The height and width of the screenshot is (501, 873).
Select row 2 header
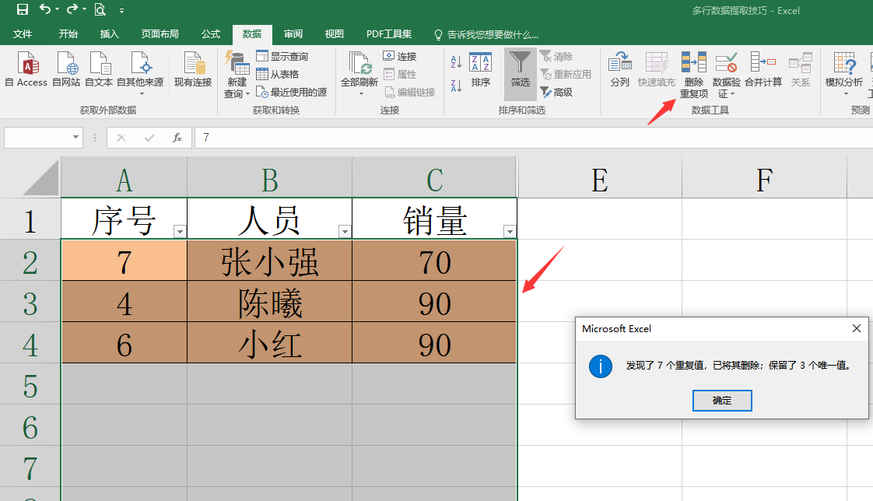30,260
